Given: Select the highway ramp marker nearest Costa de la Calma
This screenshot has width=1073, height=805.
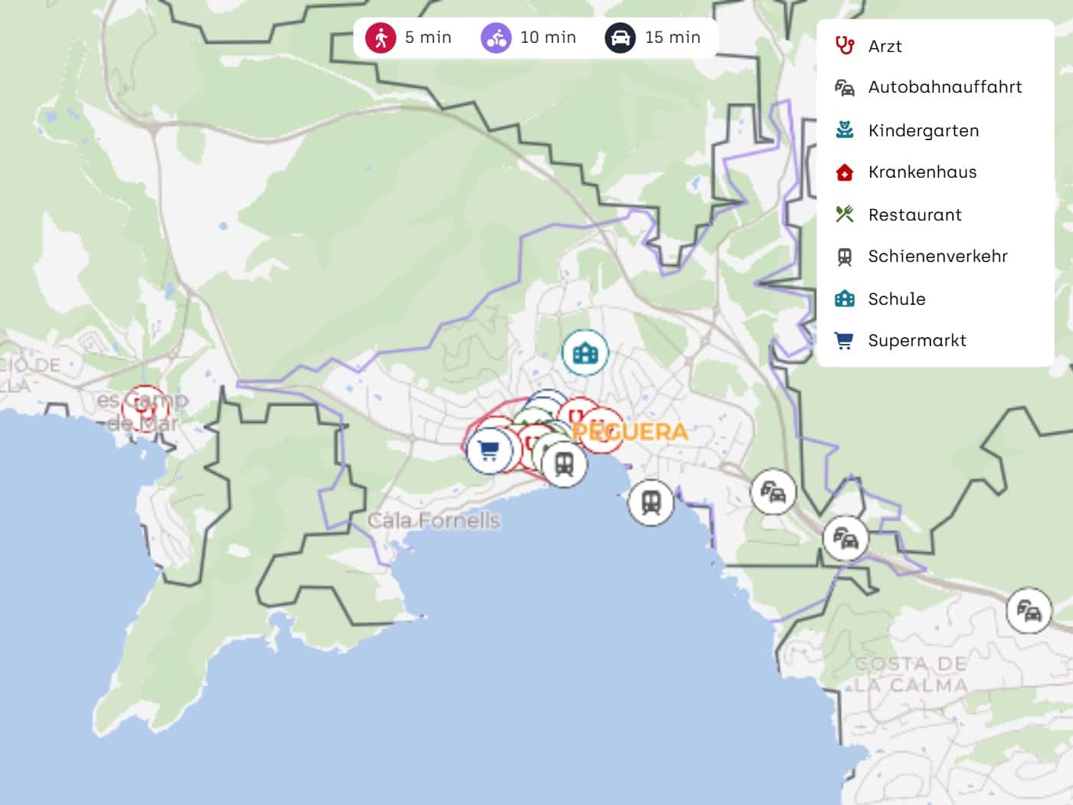Looking at the screenshot, I should [x=1028, y=610].
